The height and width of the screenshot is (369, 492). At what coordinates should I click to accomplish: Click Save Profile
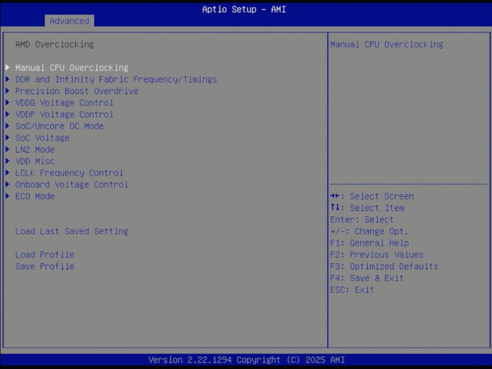[x=45, y=266]
